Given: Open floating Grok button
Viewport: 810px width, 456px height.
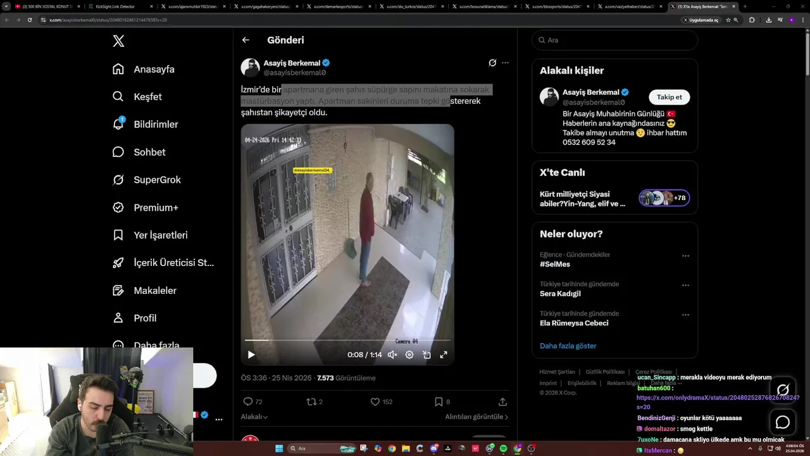Looking at the screenshot, I should coord(783,390).
